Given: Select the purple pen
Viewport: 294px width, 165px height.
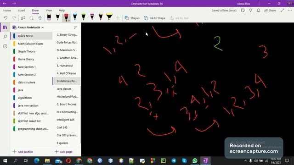Looking at the screenshot, I should pos(92,17).
